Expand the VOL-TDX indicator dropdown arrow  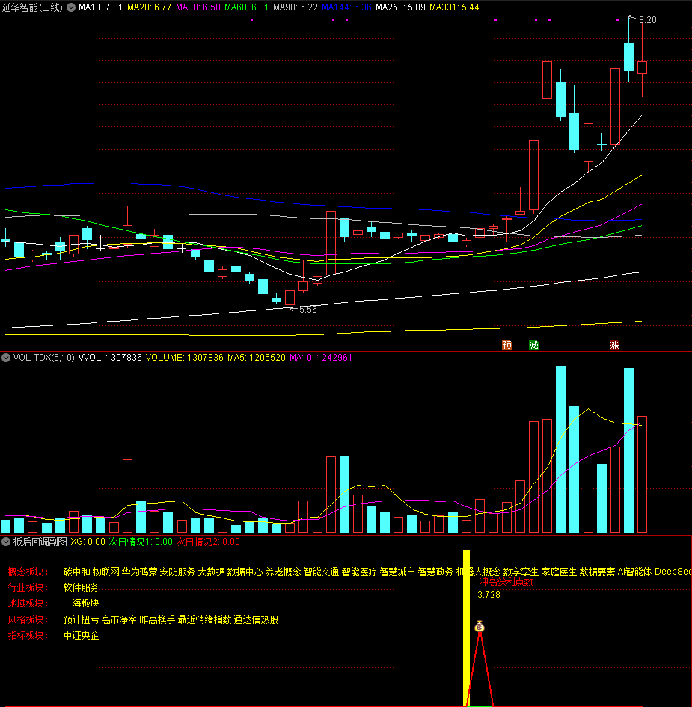[x=6, y=358]
